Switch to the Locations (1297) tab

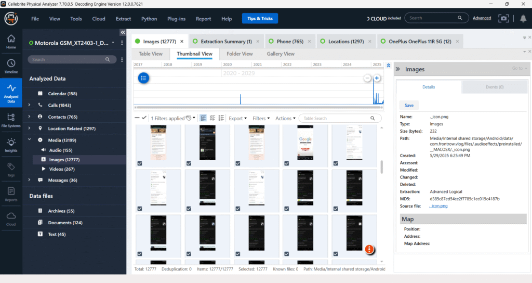(x=345, y=42)
